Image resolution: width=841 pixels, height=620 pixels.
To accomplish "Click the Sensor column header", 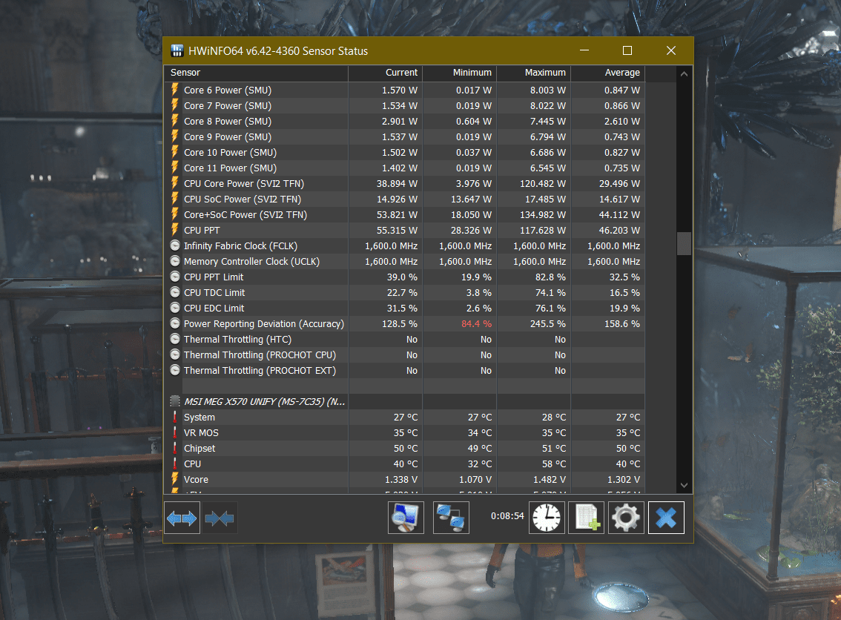I will (257, 73).
